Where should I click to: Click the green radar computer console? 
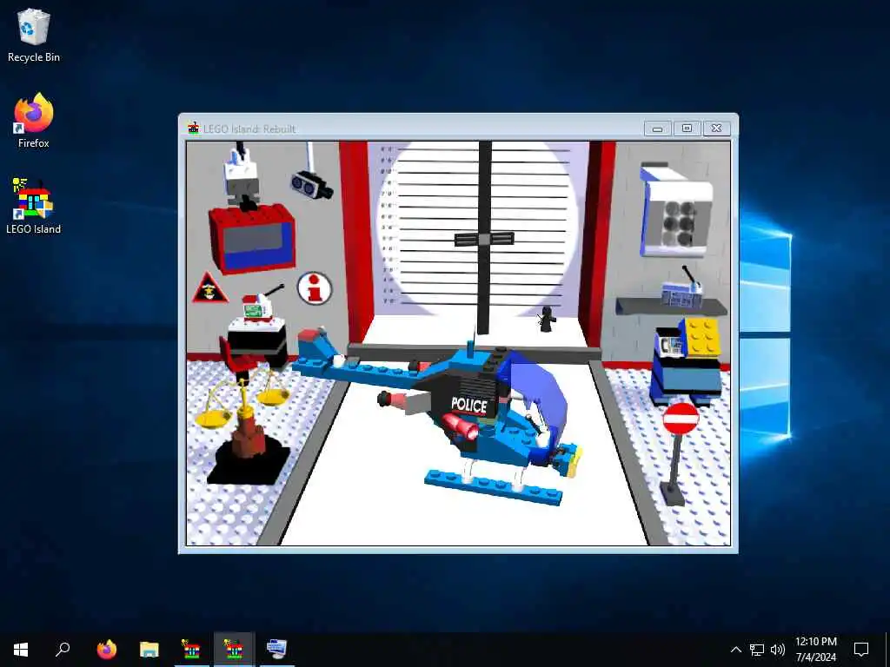256,309
